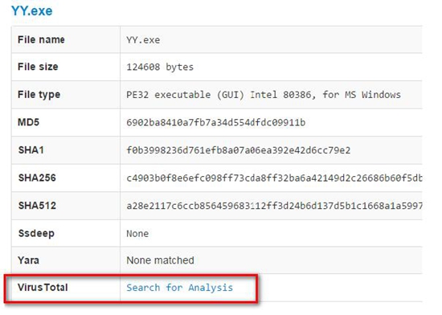Open the Search for Analysis link
Screen dimensions: 442x315
[x=179, y=288]
